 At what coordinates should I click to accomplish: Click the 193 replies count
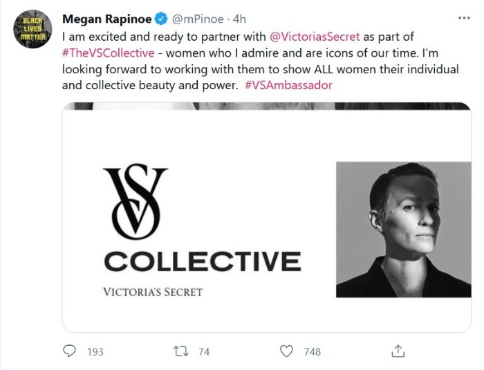pos(95,352)
